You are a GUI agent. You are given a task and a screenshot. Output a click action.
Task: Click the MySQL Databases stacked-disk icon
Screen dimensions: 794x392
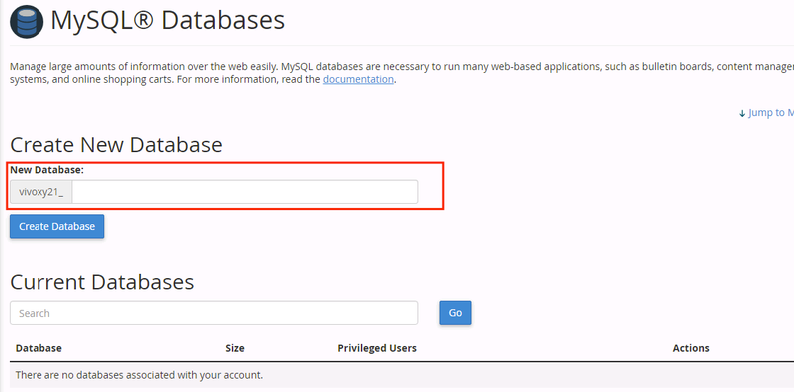(27, 22)
